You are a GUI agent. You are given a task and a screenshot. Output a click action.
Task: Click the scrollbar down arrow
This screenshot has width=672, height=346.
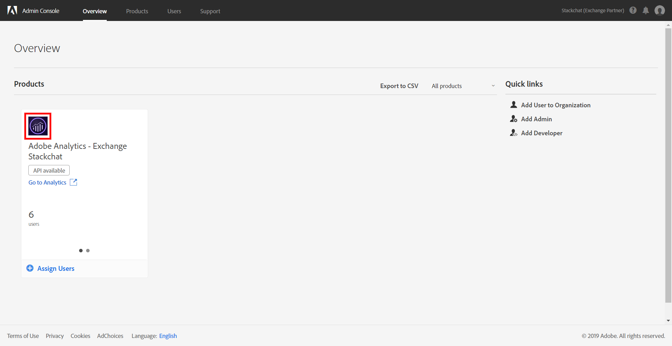tap(668, 320)
